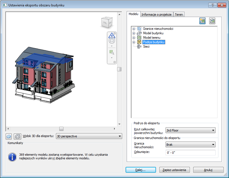Click the help question mark button
229x178 pixels.
tap(213, 5)
